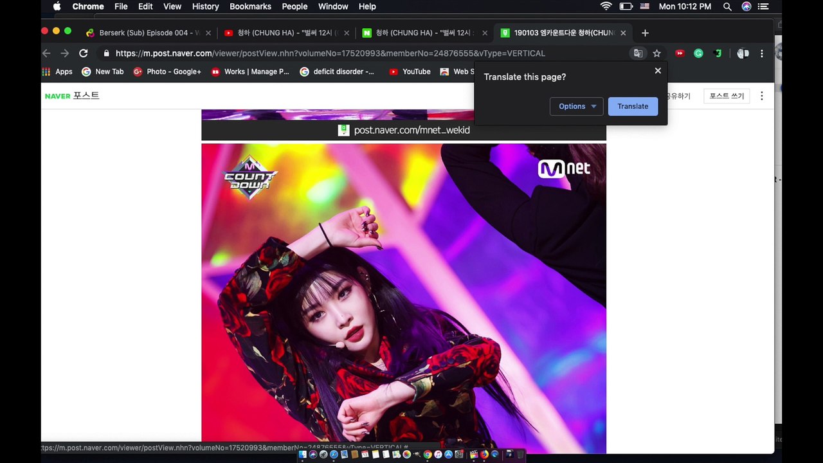This screenshot has width=823, height=463.
Task: Open the Bookmarks menu
Action: 250,6
